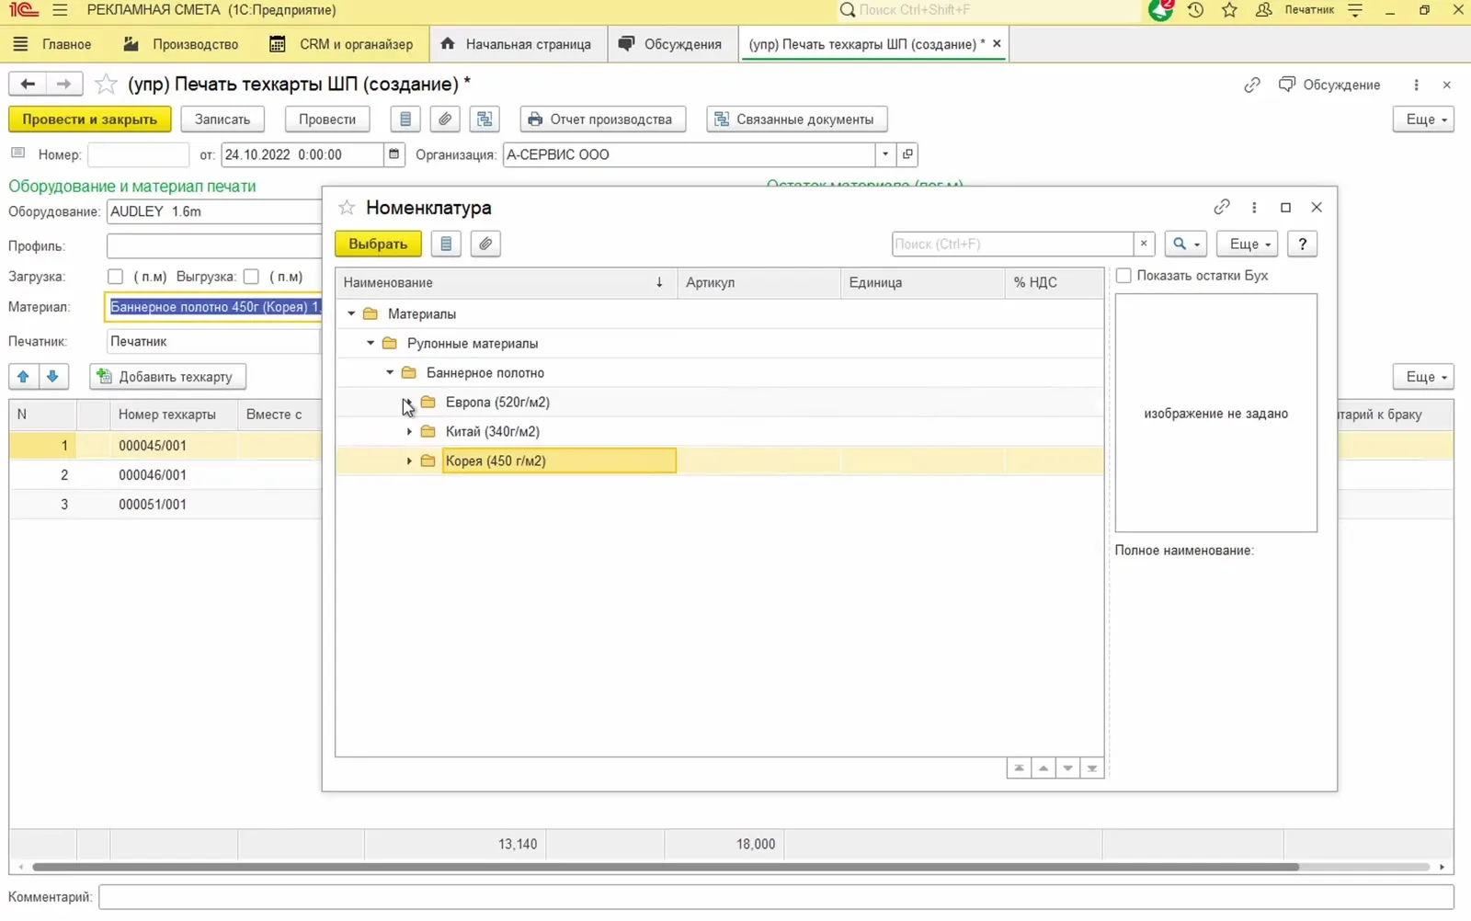Expand the Корея (450 г/м2) folder
The width and height of the screenshot is (1471, 921).
pos(409,461)
